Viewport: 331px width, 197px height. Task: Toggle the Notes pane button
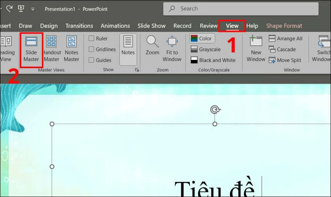[x=128, y=49]
